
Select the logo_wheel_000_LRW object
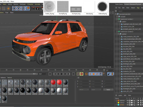point(130,56)
